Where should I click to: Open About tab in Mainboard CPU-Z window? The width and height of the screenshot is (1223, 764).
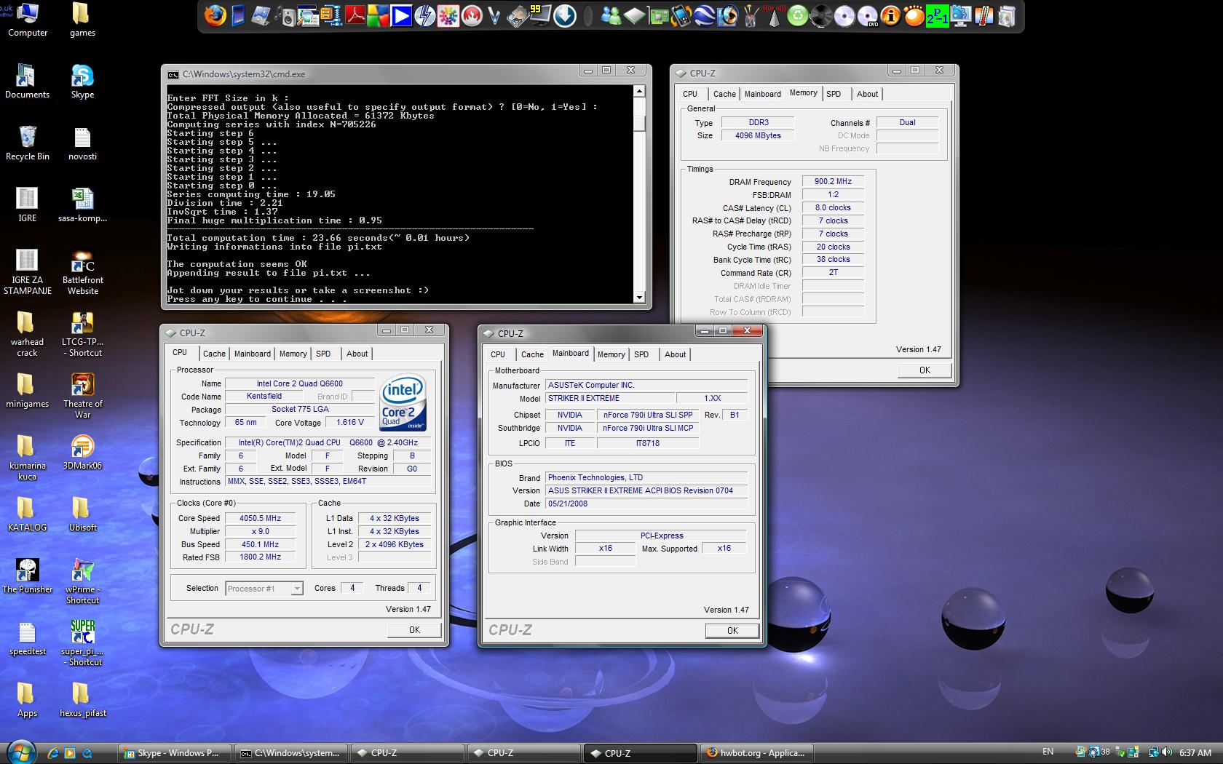click(x=675, y=354)
